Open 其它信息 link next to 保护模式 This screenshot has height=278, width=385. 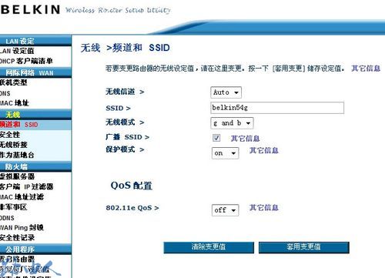[264, 150]
